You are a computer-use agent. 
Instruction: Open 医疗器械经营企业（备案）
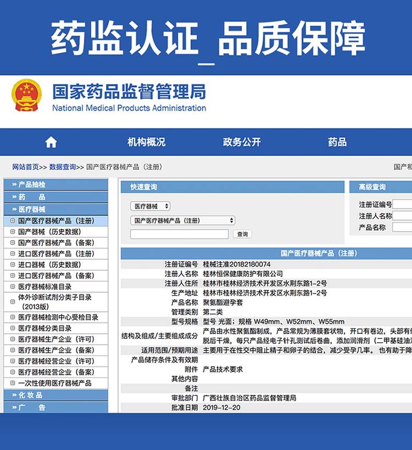[56, 372]
